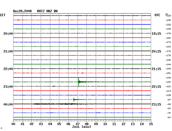This screenshot has width=172, height=131.
Task: Click the "21:15" UTC time label
Action: [156, 69]
